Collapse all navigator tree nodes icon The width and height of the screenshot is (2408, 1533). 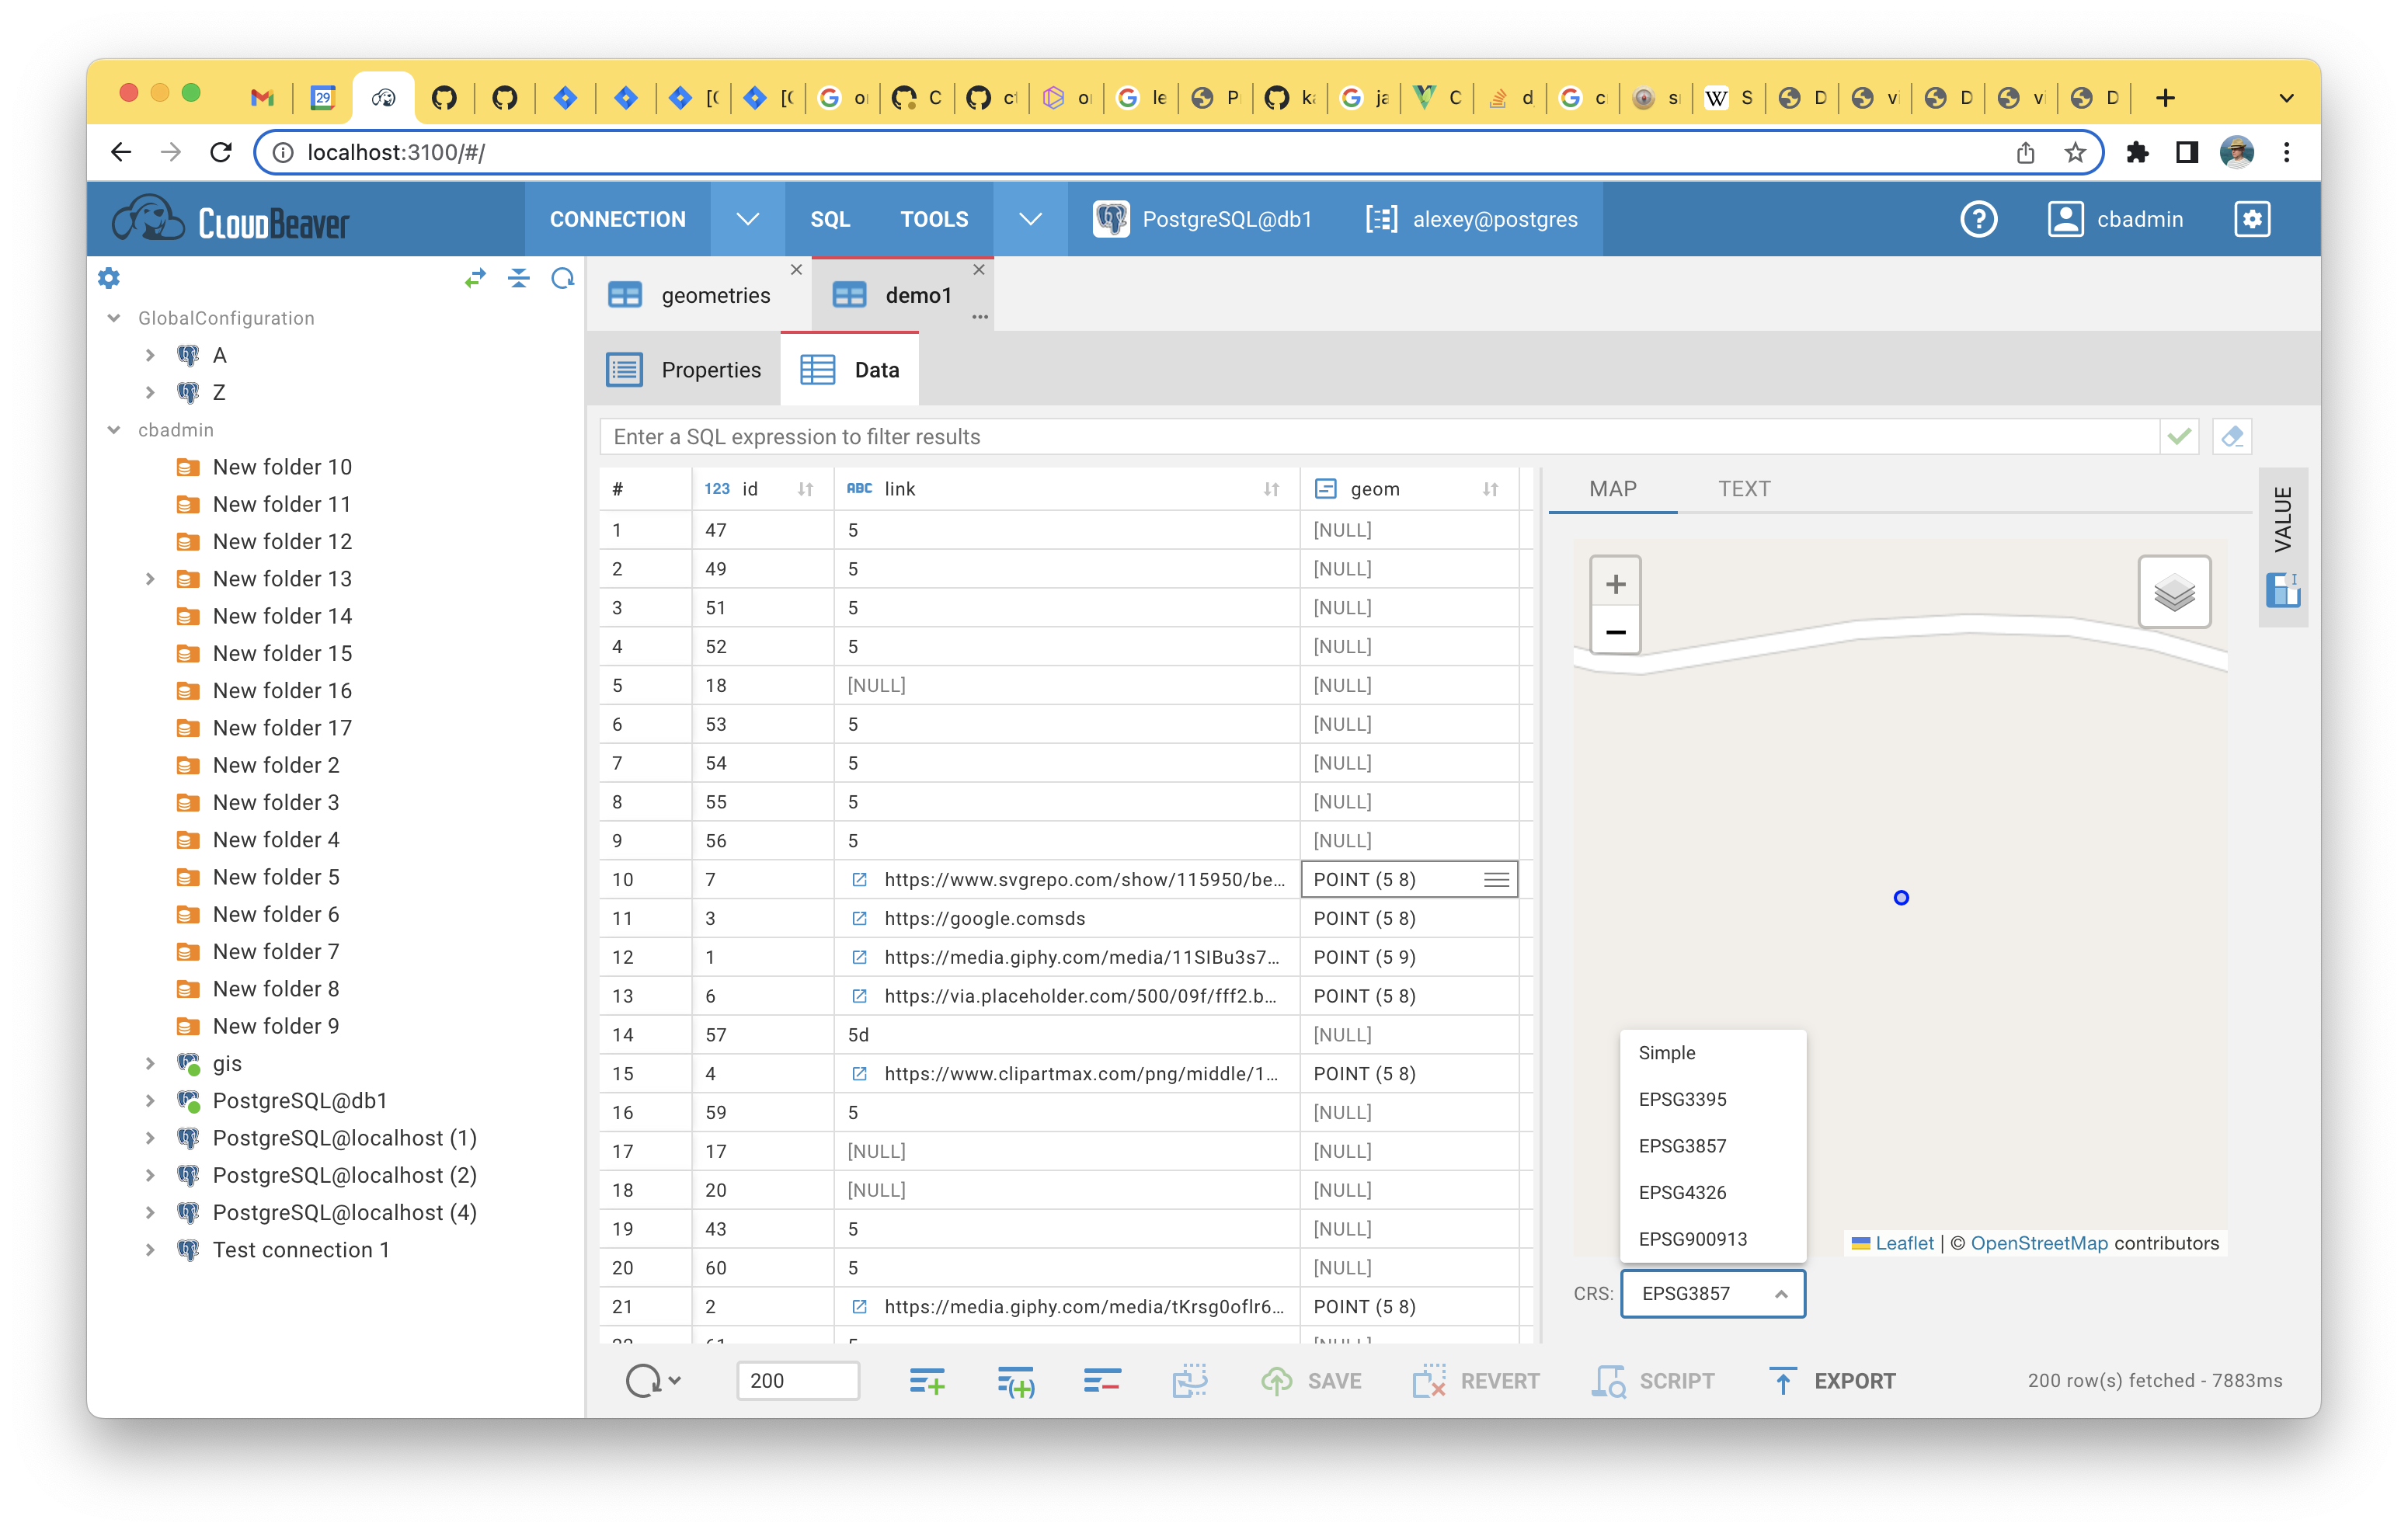pos(518,277)
